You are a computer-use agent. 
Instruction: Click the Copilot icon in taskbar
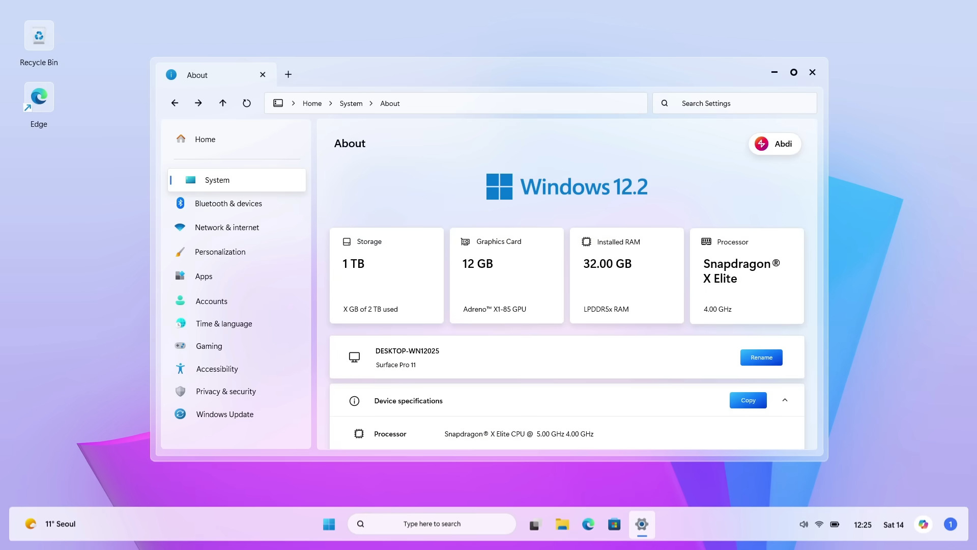tap(923, 524)
